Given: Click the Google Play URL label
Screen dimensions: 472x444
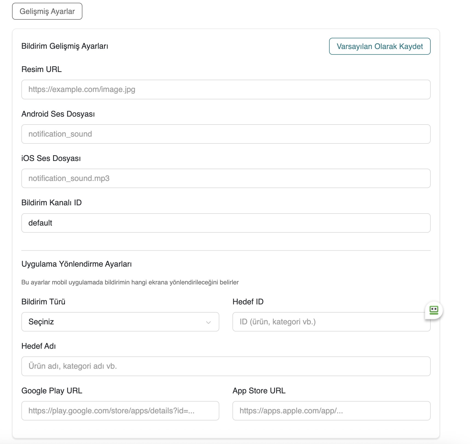Looking at the screenshot, I should coord(52,391).
